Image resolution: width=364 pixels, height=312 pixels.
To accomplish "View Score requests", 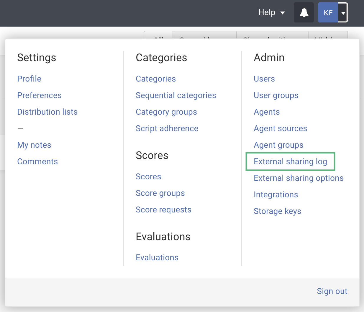I will pos(163,210).
